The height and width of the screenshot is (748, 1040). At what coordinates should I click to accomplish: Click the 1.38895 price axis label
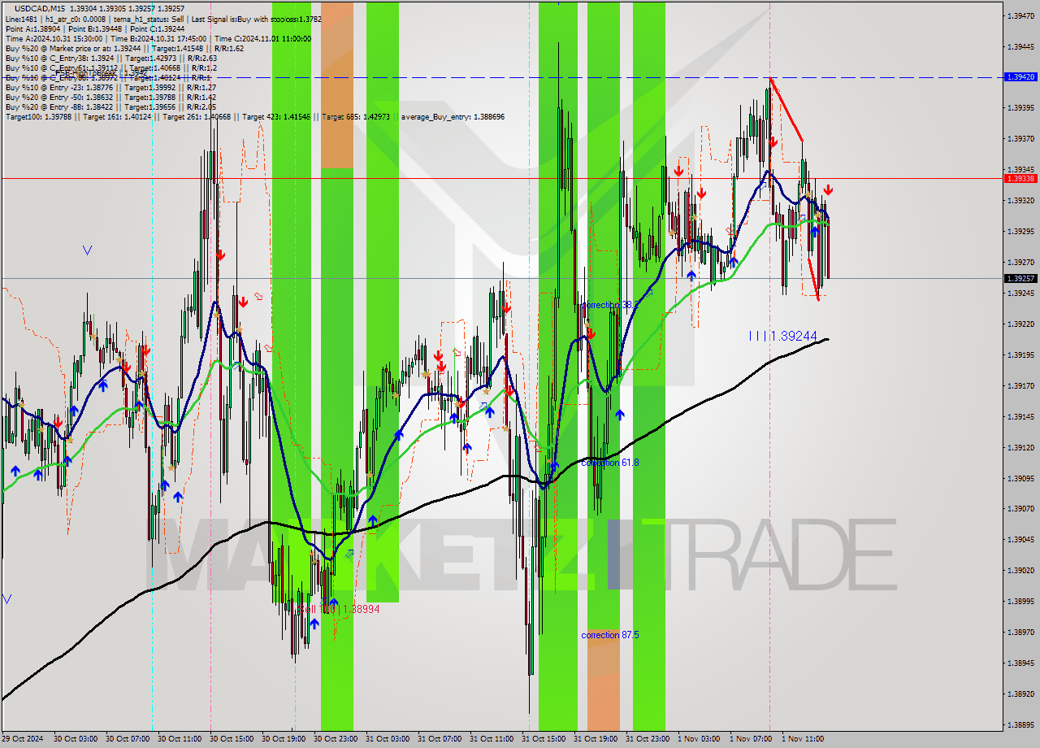click(x=1020, y=724)
